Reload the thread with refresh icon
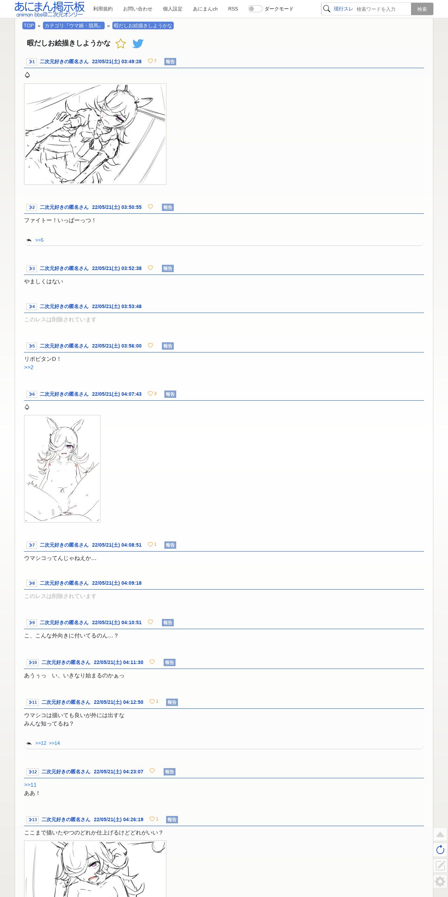Image resolution: width=448 pixels, height=897 pixels. [440, 850]
